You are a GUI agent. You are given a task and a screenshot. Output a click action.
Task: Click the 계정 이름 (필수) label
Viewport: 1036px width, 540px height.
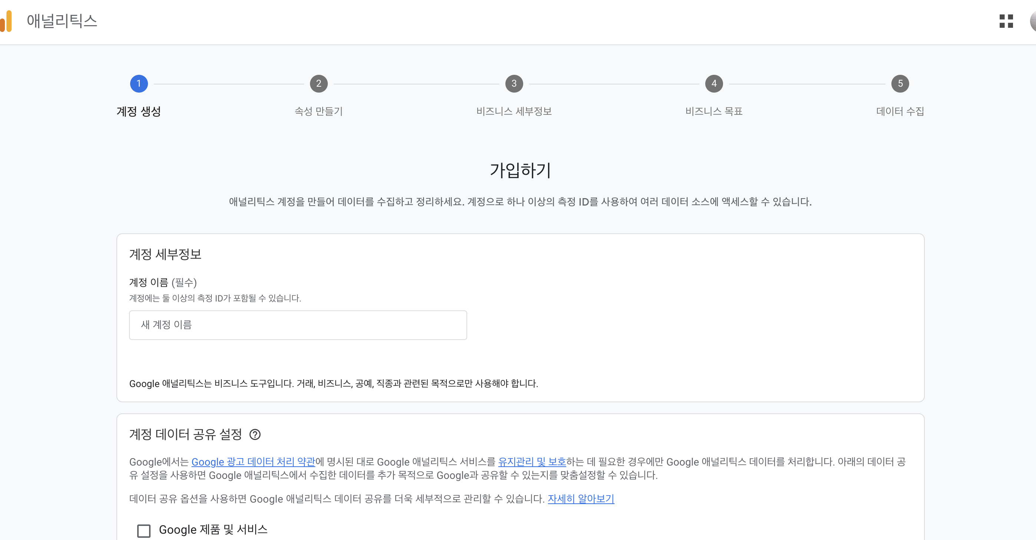163,283
